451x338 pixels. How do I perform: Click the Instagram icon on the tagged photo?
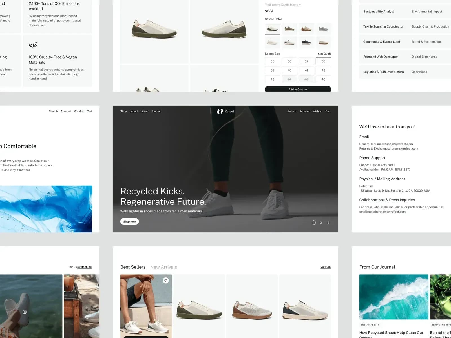[x=25, y=312]
